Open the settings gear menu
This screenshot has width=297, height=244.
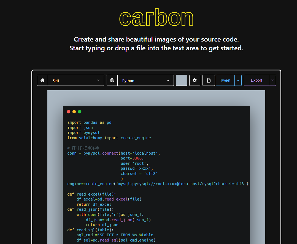point(195,80)
